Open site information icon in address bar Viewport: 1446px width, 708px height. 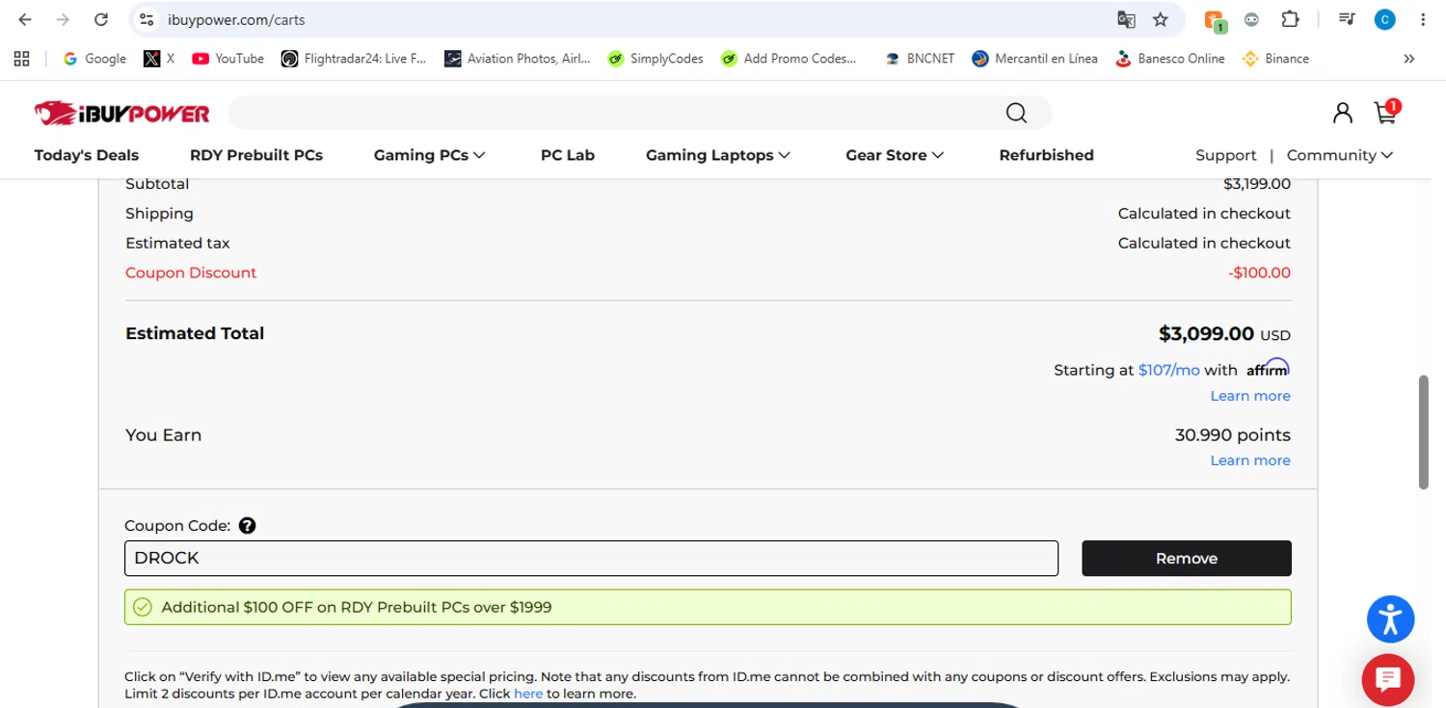[x=146, y=19]
